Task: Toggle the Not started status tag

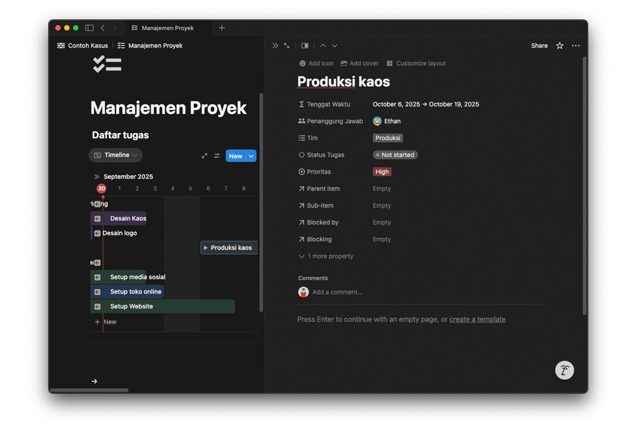Action: pos(395,155)
